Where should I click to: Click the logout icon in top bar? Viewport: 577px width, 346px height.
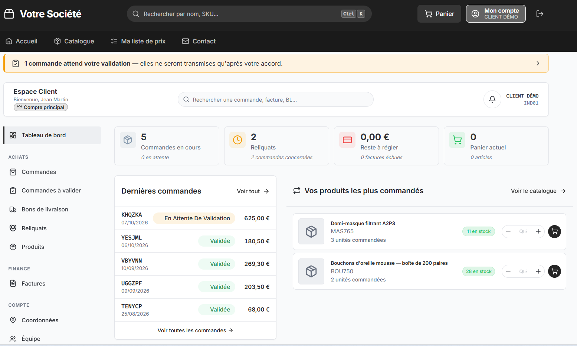tap(540, 14)
